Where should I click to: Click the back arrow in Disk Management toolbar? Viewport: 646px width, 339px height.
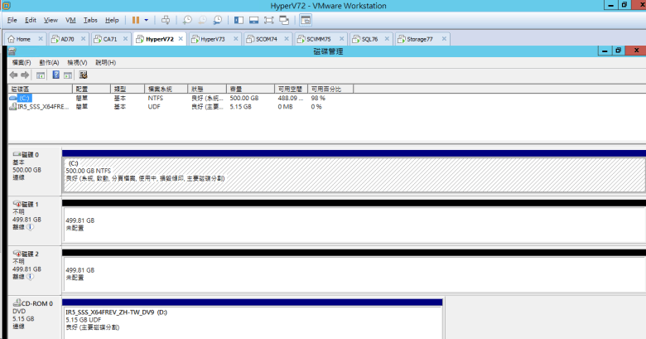(13, 75)
